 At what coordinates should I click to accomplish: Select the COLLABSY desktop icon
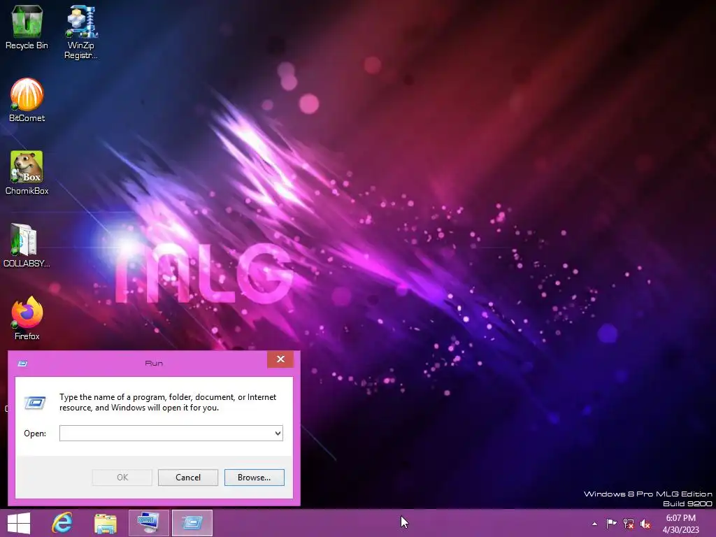tap(27, 245)
